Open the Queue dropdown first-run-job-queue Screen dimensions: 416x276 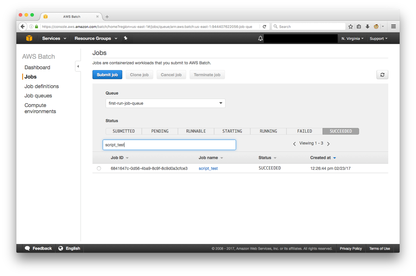pyautogui.click(x=165, y=103)
